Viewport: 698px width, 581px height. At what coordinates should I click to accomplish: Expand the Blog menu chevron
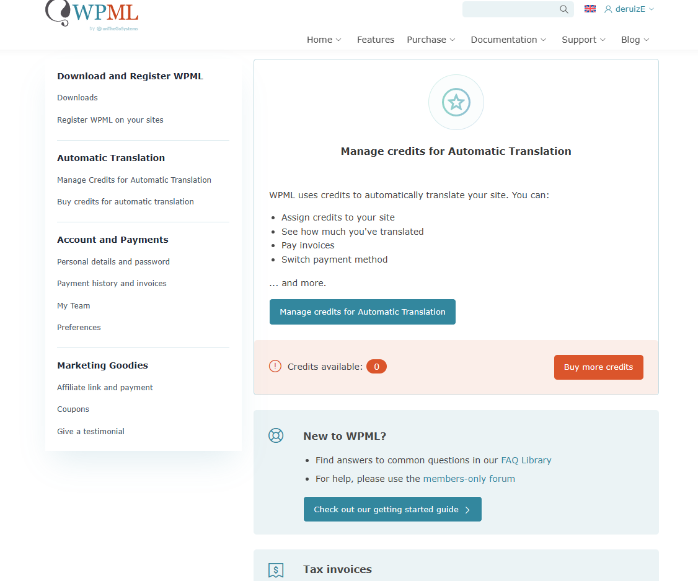[647, 40]
